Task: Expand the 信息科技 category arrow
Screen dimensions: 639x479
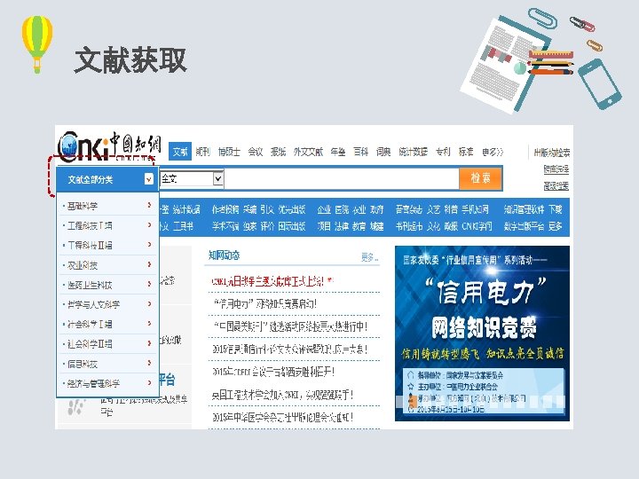Action: pyautogui.click(x=150, y=363)
